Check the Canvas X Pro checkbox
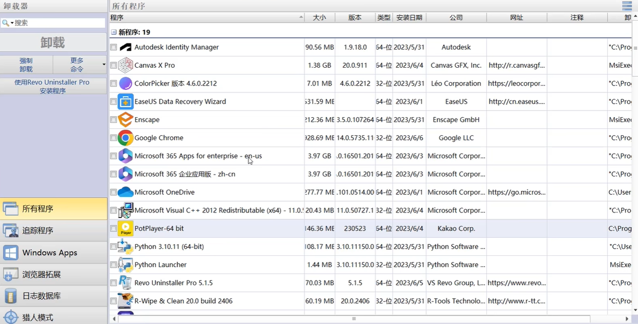 (x=113, y=65)
